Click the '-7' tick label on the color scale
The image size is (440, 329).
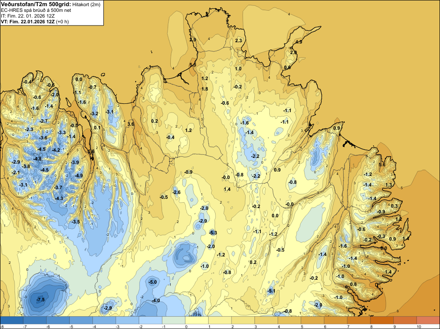(25, 326)
